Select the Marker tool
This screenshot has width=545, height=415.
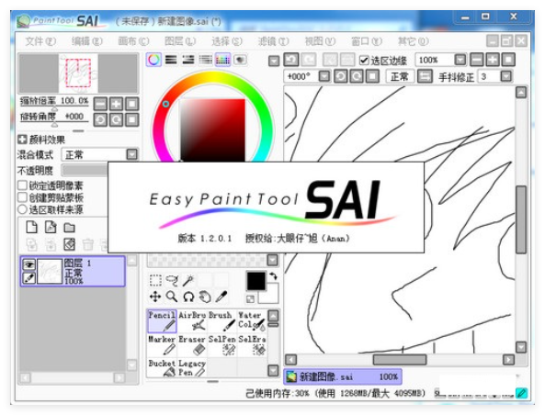tap(163, 345)
